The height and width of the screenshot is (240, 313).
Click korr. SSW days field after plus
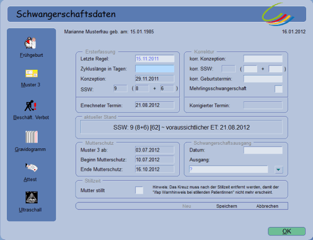coord(275,69)
